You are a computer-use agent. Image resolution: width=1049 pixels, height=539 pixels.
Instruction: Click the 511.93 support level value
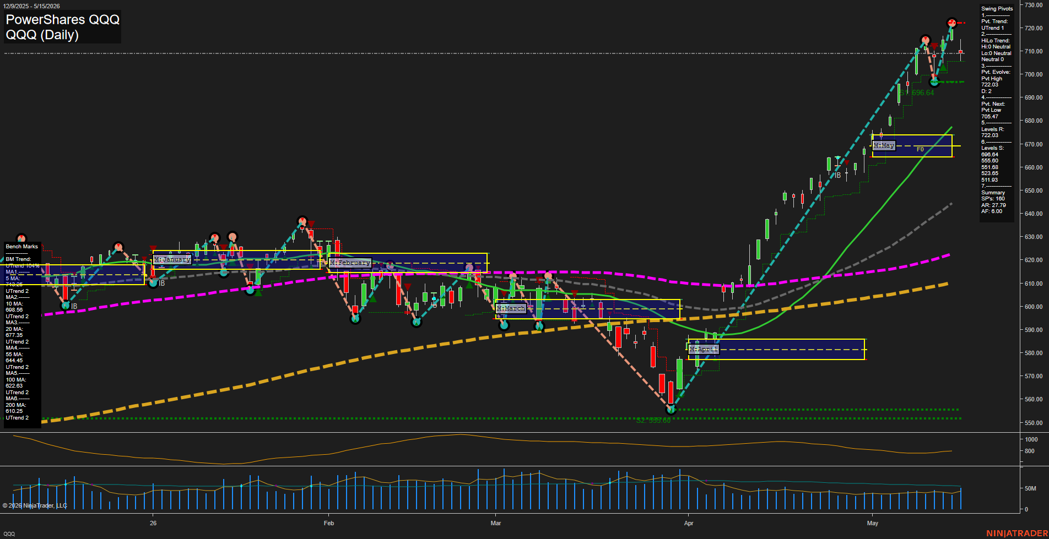pyautogui.click(x=989, y=180)
